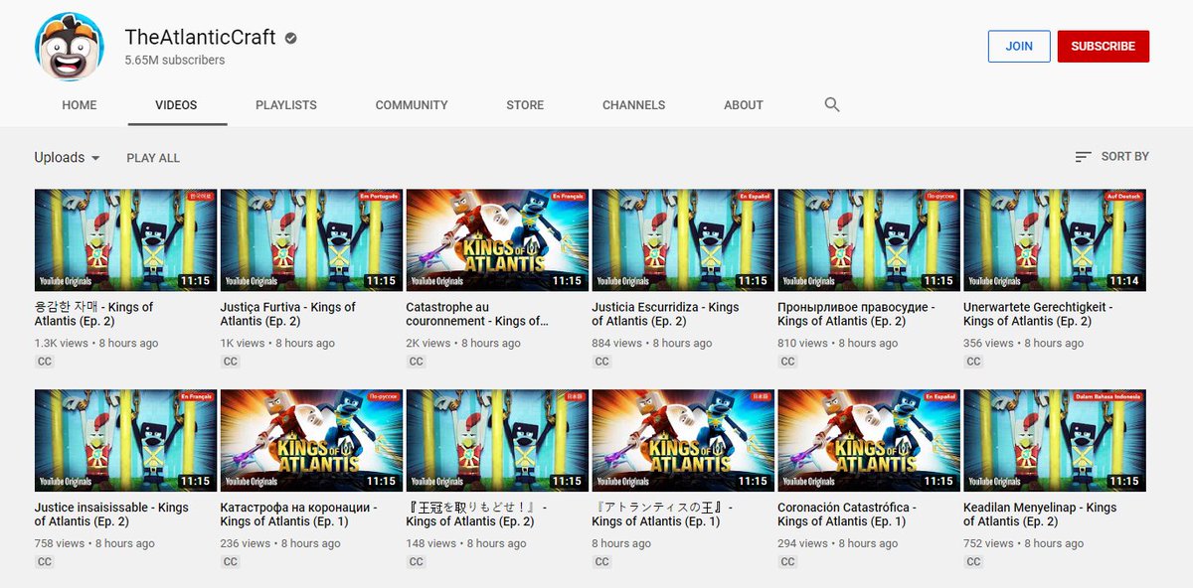1193x588 pixels.
Task: Open 『王冠を取りもどせ！』 video title
Action: 477,514
